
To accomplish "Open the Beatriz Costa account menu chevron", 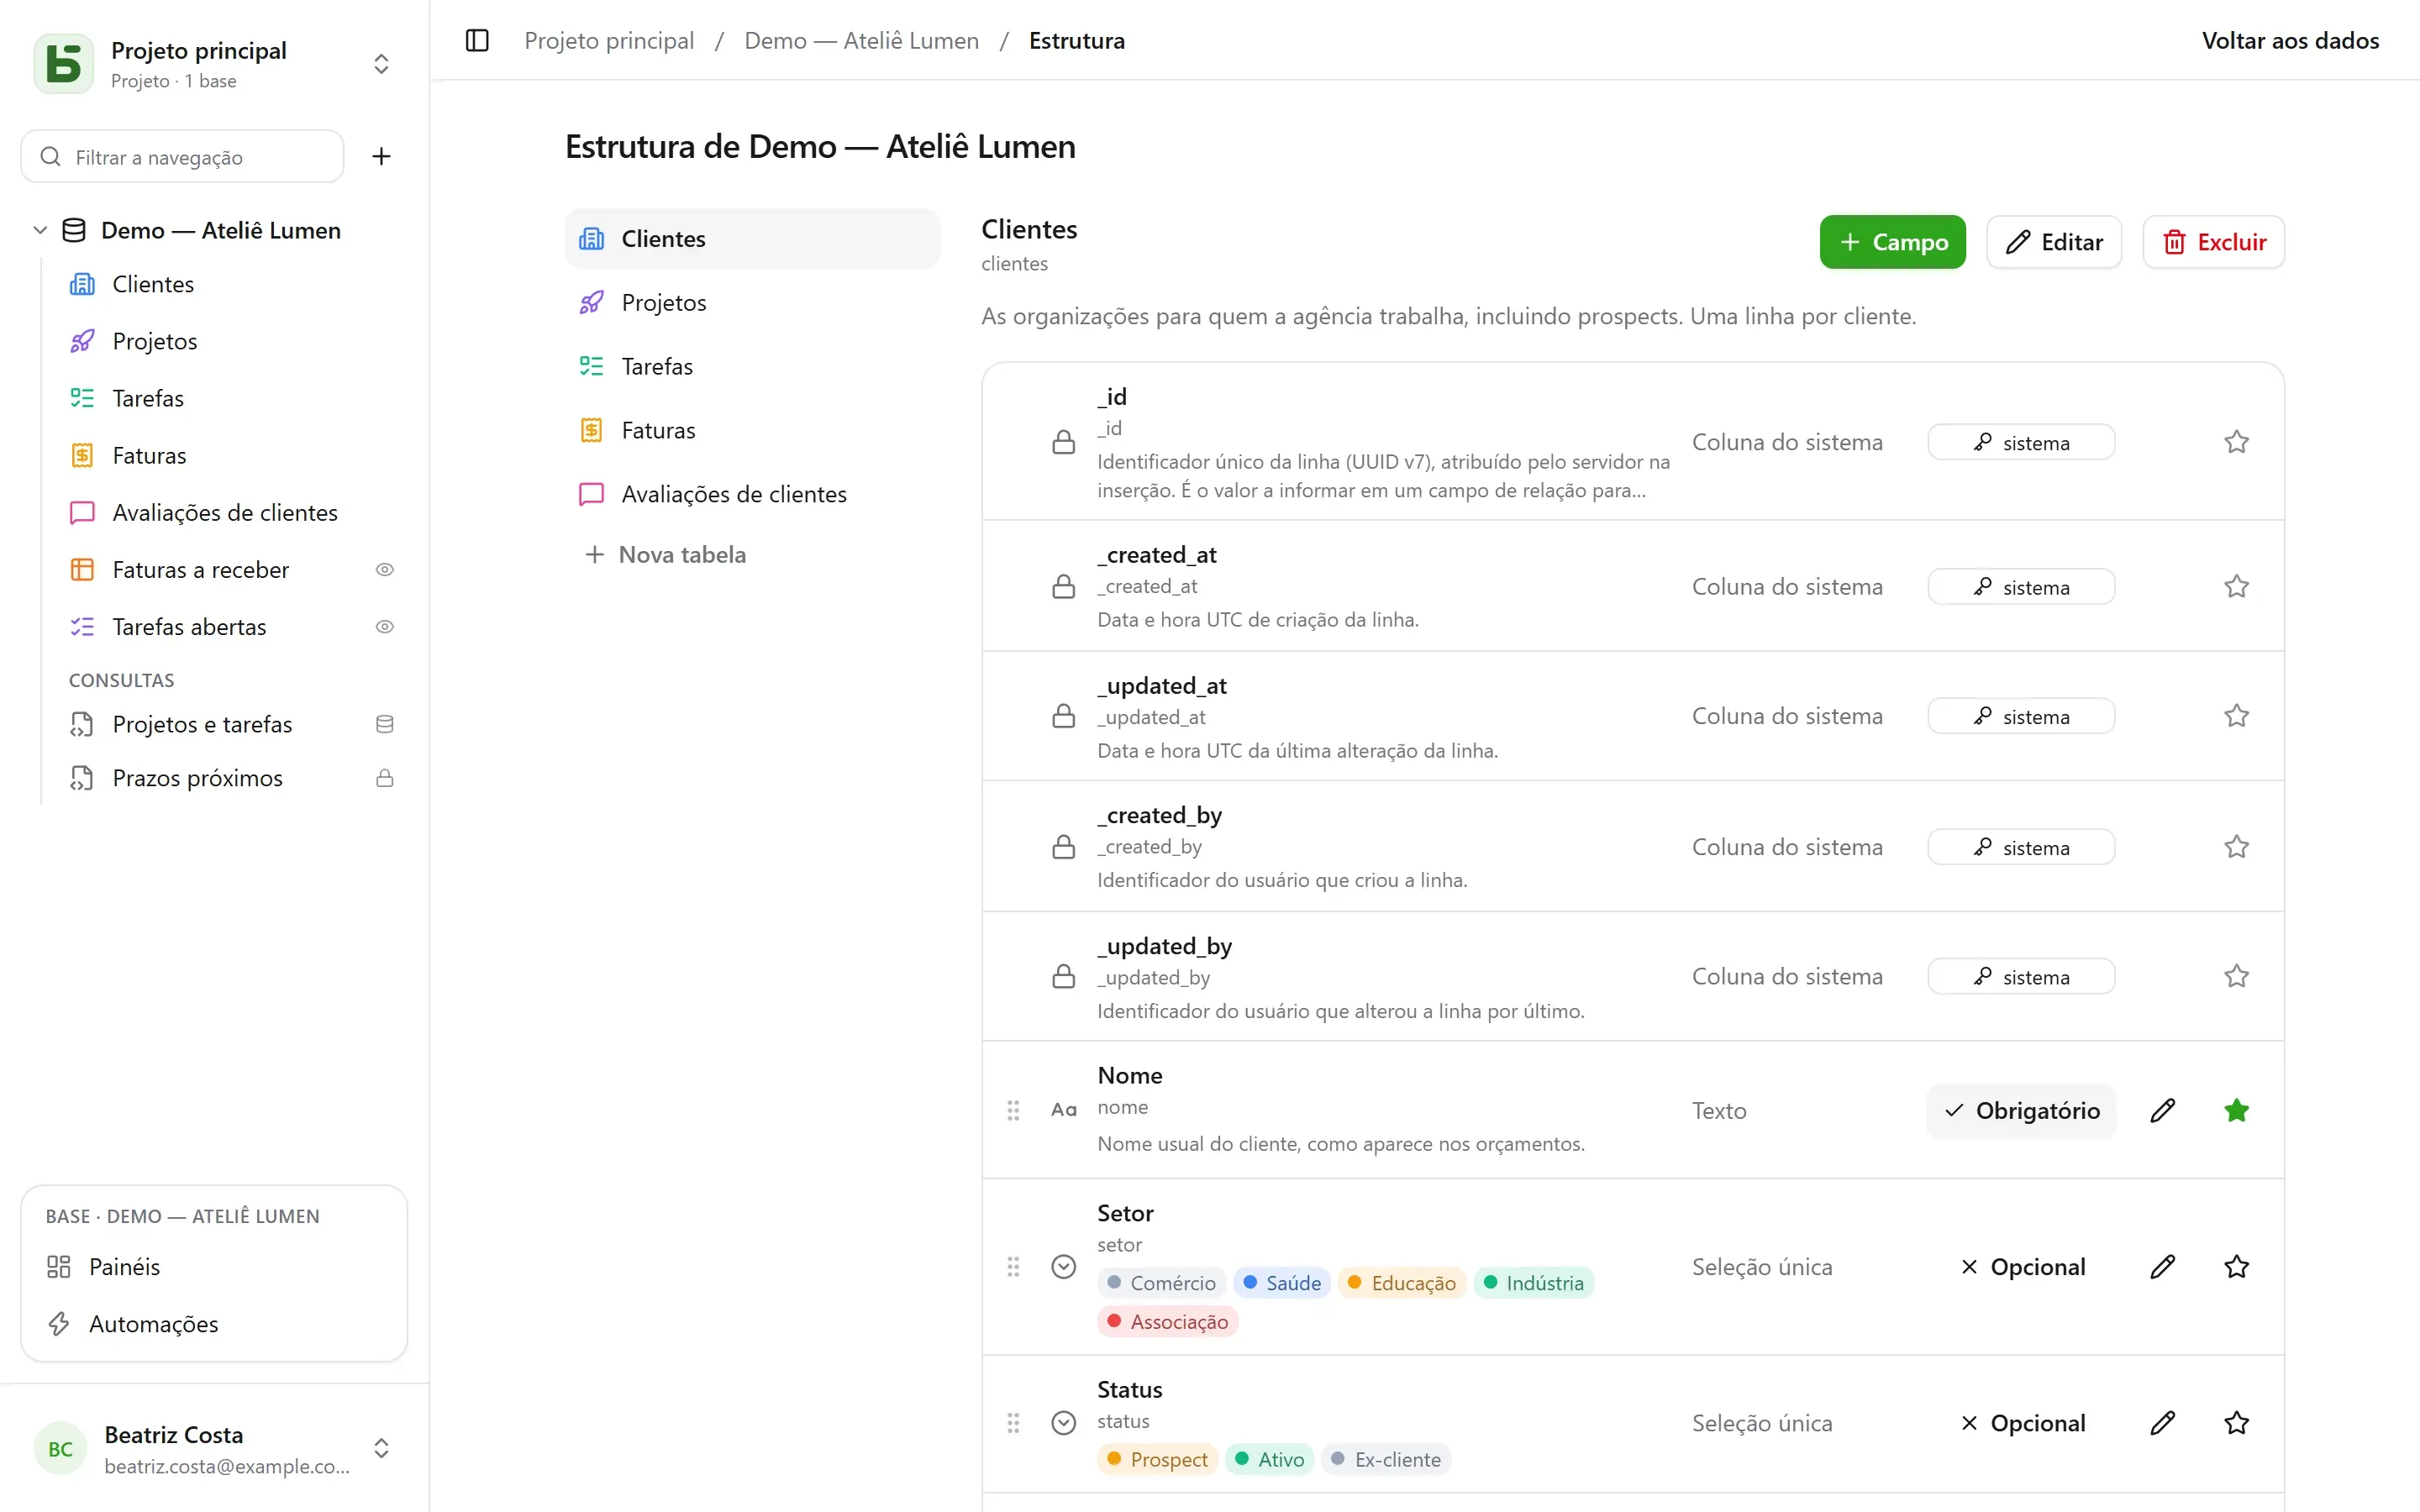I will click(x=381, y=1449).
